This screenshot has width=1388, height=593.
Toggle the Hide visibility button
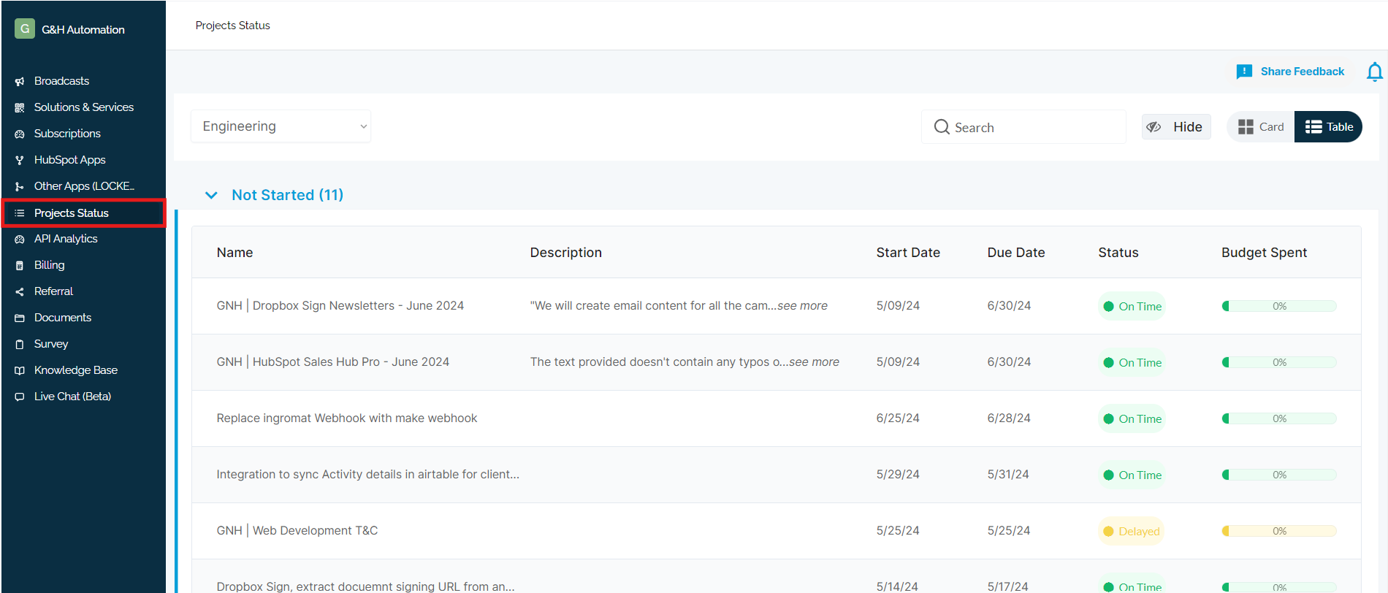(1176, 127)
